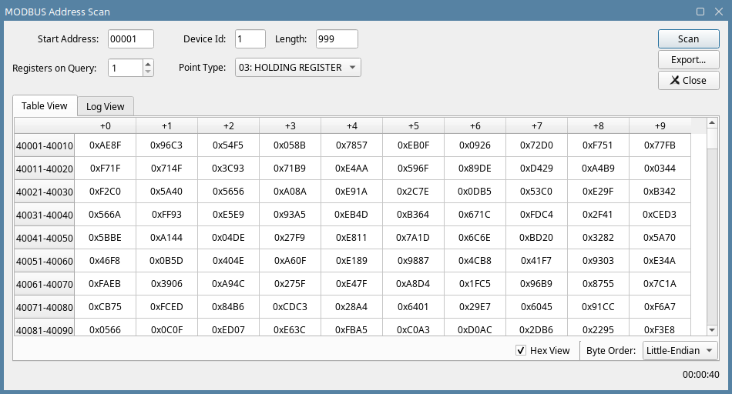The height and width of the screenshot is (394, 732).
Task: Maximize the MODBUS Address Scan window
Action: point(700,12)
